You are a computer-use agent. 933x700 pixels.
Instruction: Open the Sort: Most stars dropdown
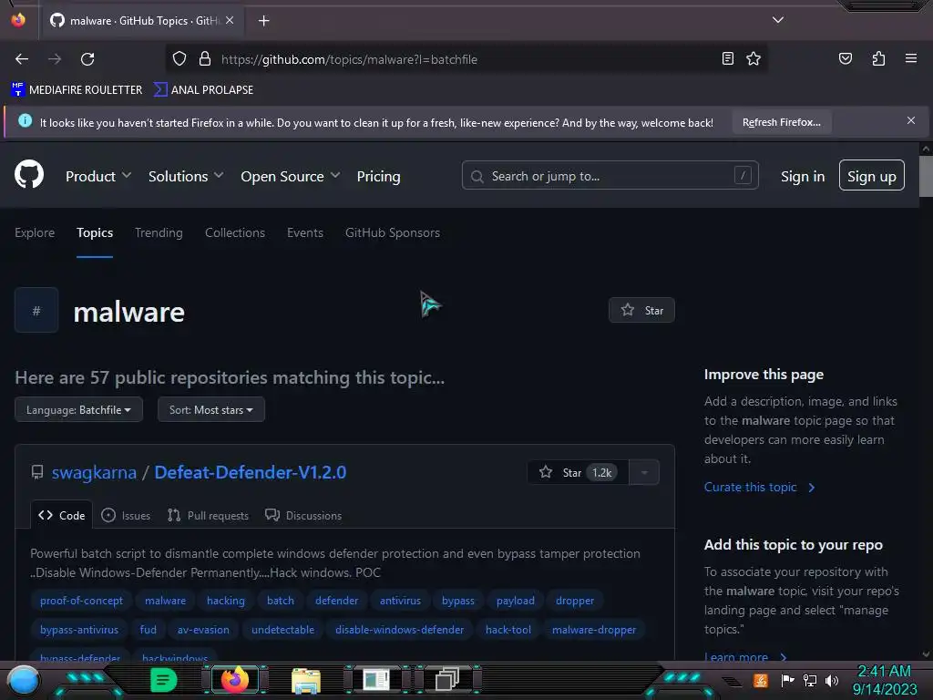tap(210, 409)
